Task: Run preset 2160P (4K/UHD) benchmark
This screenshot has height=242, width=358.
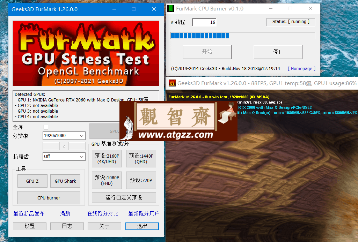Action: point(107,159)
